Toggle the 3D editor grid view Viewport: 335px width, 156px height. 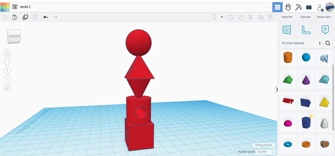[x=287, y=30]
